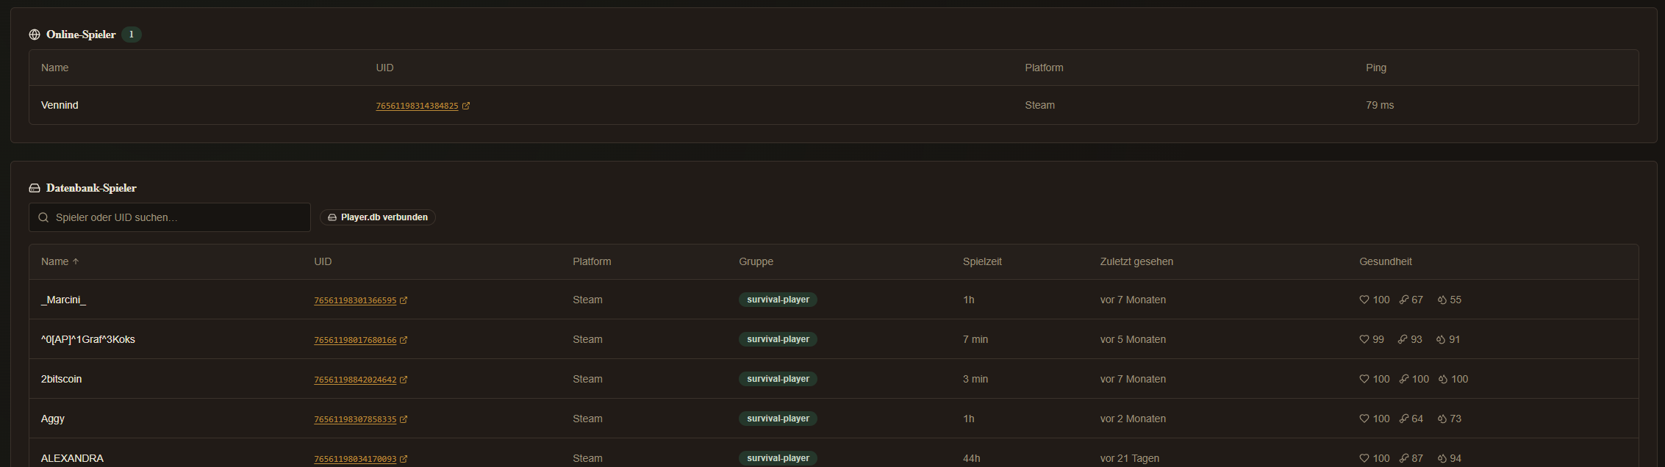Click the Player.db verbunden badge
The width and height of the screenshot is (1665, 467).
[x=378, y=217]
